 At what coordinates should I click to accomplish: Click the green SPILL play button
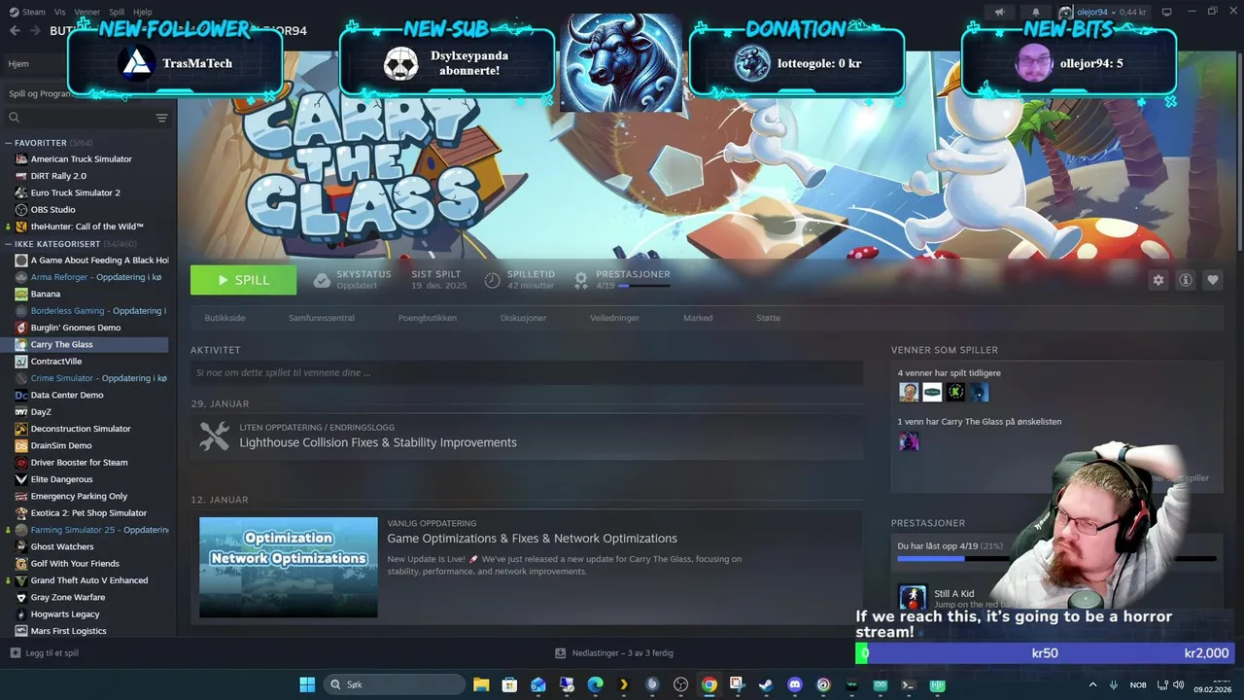[244, 280]
